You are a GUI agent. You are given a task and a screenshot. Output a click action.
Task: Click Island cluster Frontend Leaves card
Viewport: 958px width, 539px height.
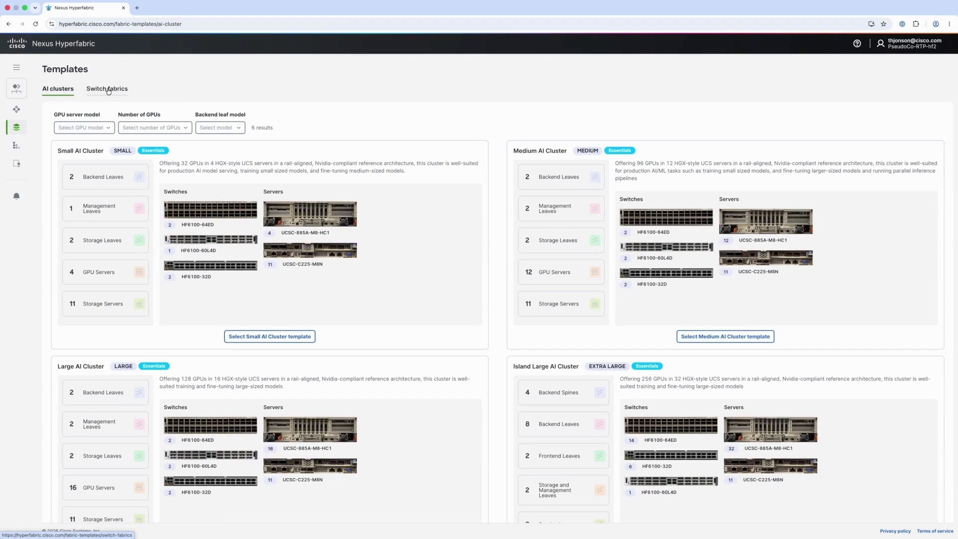pos(563,456)
